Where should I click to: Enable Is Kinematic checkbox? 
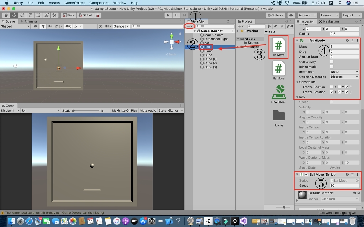click(x=332, y=67)
